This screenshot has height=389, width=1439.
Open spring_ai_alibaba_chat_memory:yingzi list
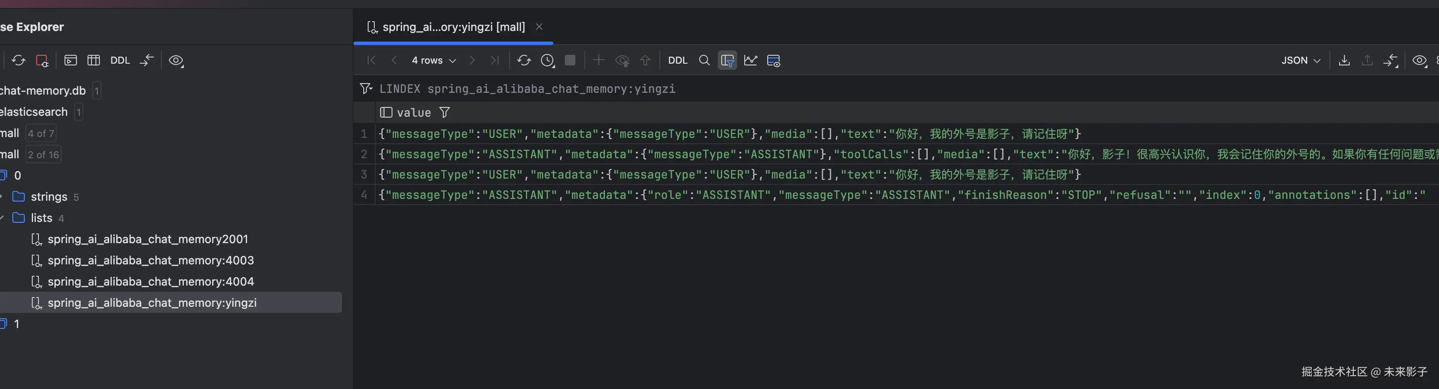point(152,303)
